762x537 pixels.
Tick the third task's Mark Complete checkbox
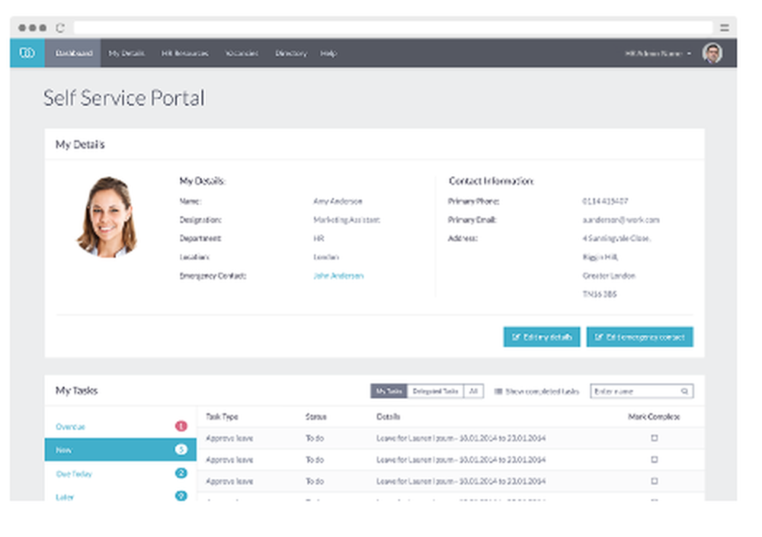coord(653,481)
